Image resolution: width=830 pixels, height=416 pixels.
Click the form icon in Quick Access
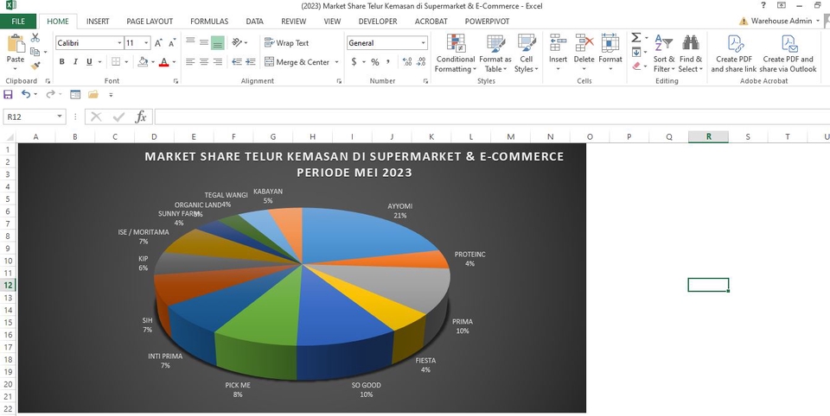coord(75,95)
